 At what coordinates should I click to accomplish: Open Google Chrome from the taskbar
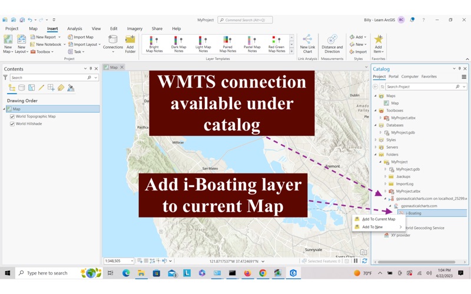point(263,273)
